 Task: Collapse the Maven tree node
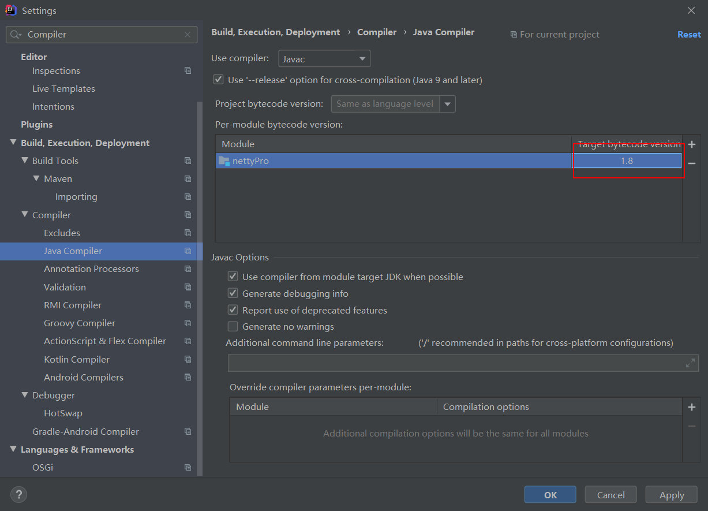(x=36, y=178)
